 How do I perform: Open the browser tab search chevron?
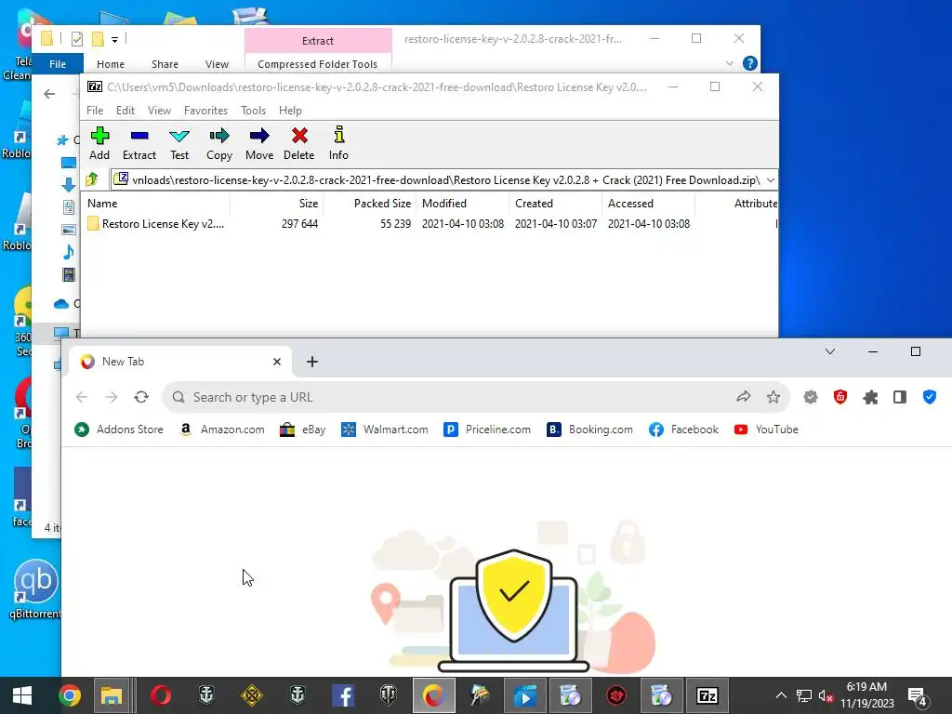[x=830, y=351]
